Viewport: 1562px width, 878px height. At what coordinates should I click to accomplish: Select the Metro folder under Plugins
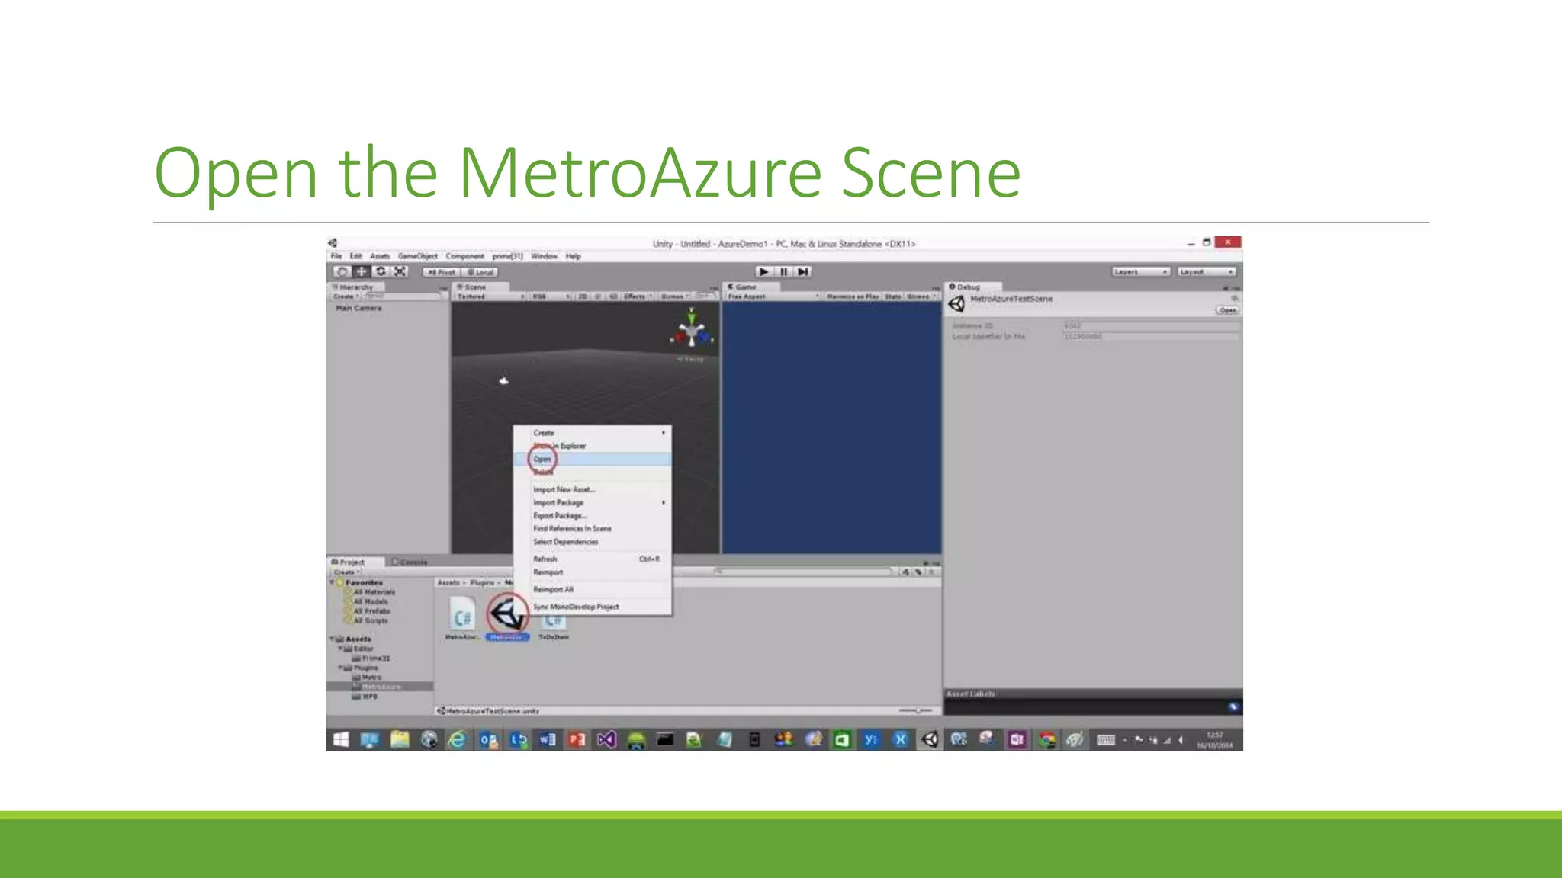[367, 678]
